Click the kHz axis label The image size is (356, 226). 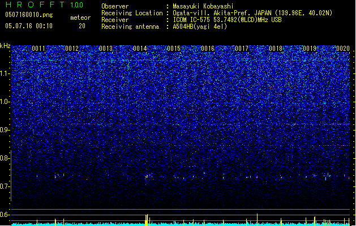5,46
